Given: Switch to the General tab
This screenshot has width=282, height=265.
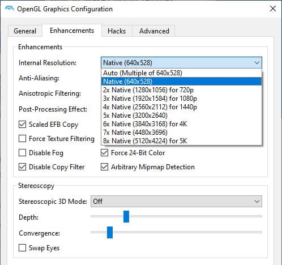Looking at the screenshot, I should (x=25, y=31).
